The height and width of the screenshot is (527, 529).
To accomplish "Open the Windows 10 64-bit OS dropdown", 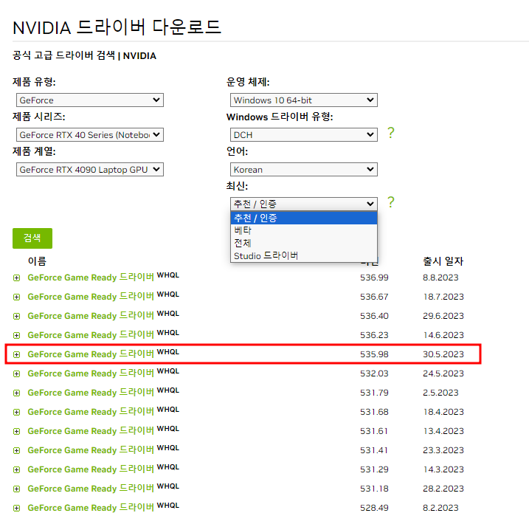I will click(x=304, y=100).
